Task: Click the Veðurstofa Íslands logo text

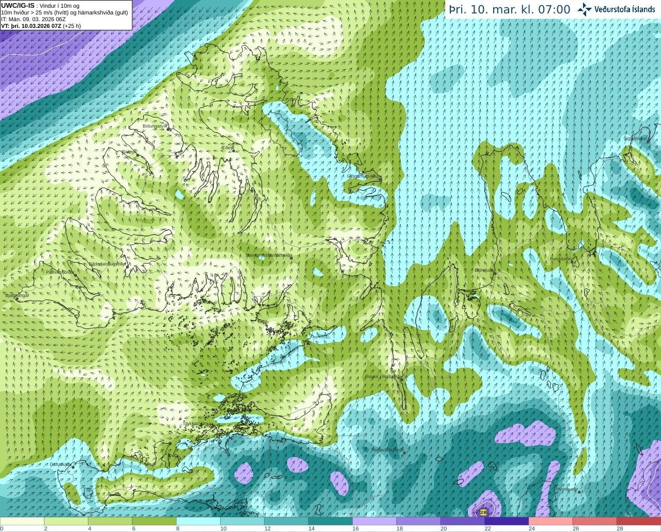Action: 625,9
